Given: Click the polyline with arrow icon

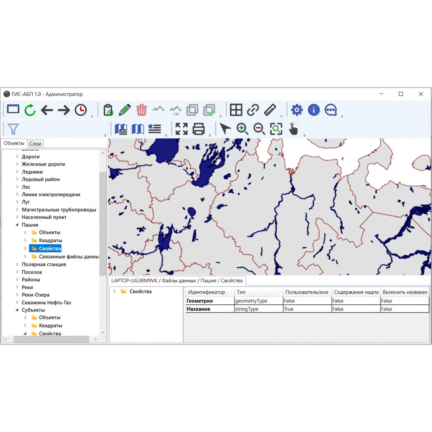Looking at the screenshot, I should (175, 110).
